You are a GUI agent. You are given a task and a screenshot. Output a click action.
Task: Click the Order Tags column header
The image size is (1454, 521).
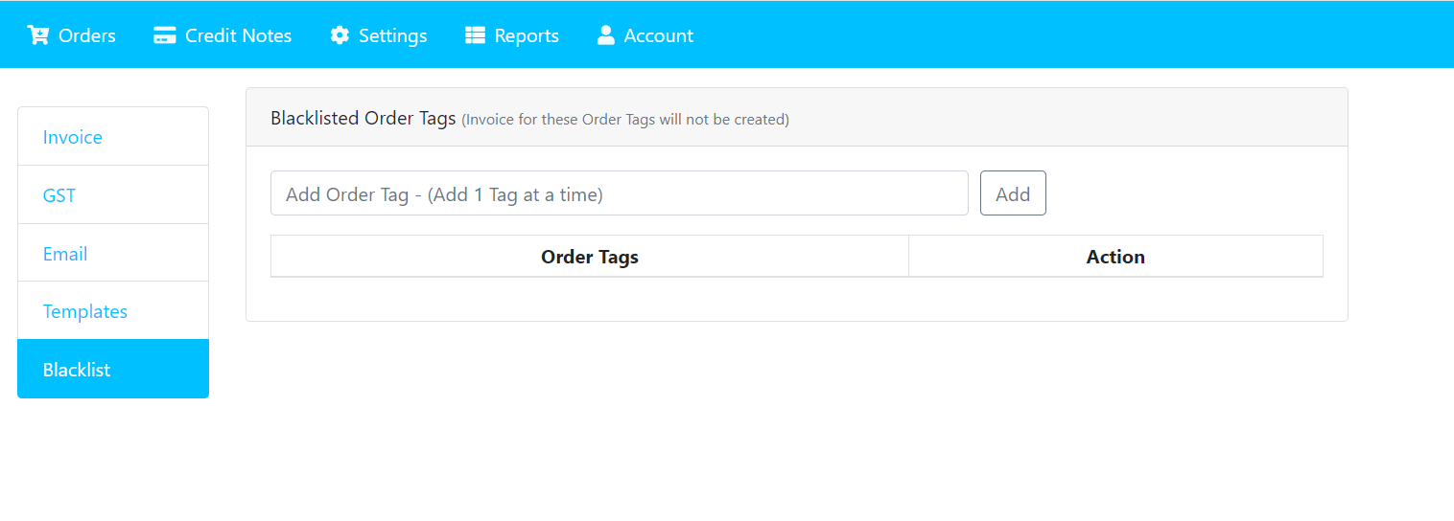point(590,257)
